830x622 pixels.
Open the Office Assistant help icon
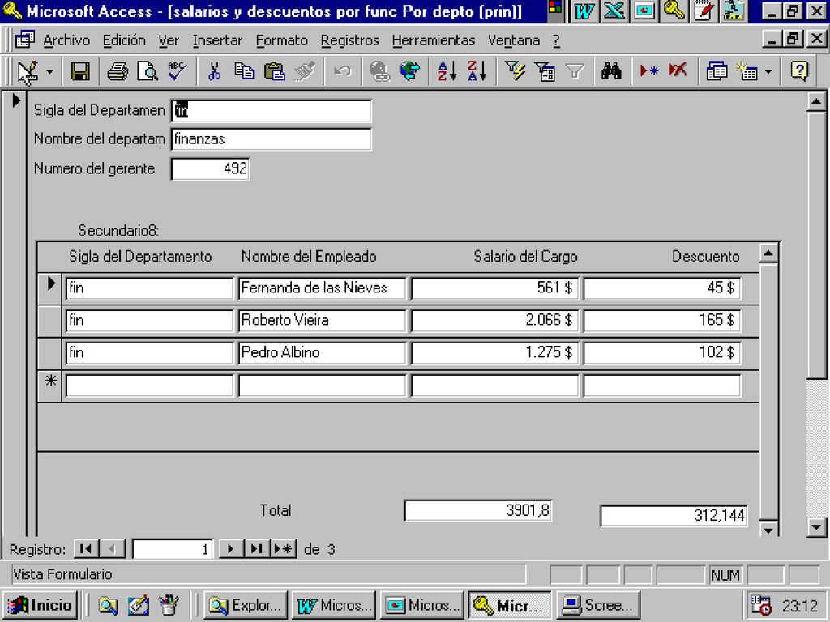[x=799, y=71]
